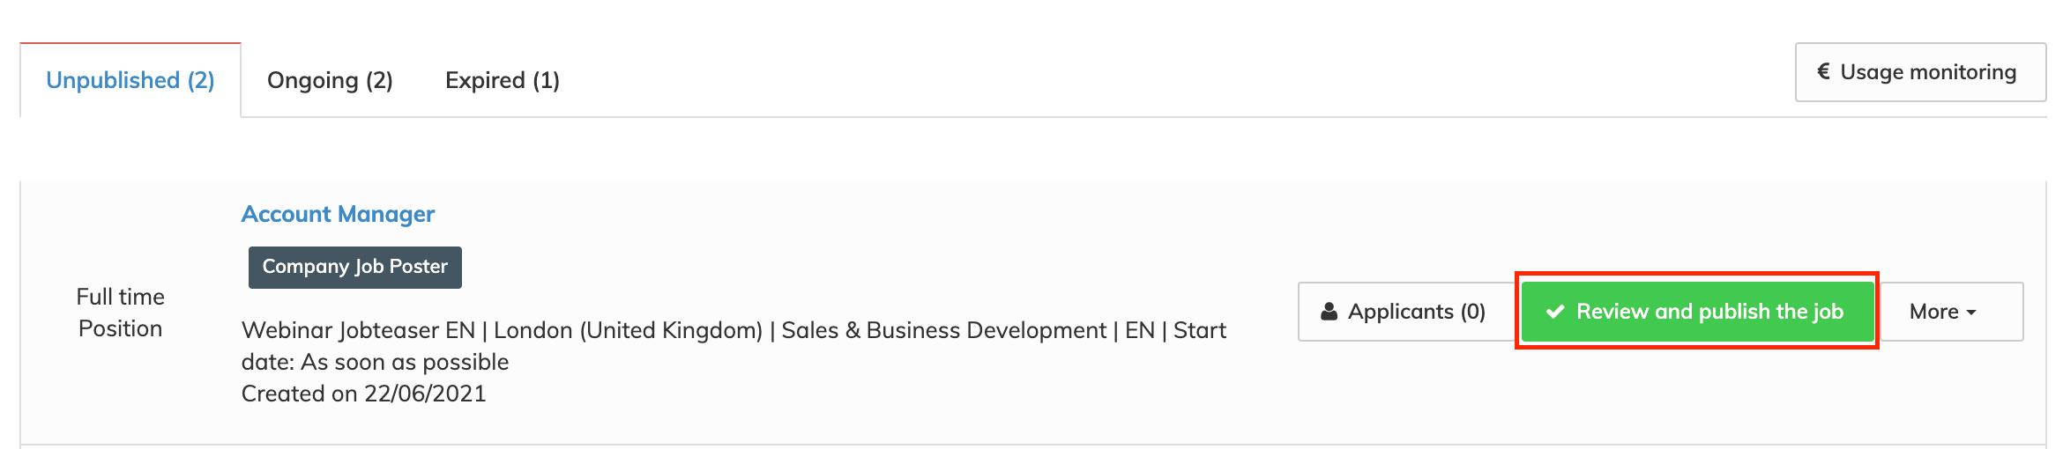Click the euro icon in Usage monitoring
This screenshot has height=449, width=2063.
pyautogui.click(x=1823, y=71)
